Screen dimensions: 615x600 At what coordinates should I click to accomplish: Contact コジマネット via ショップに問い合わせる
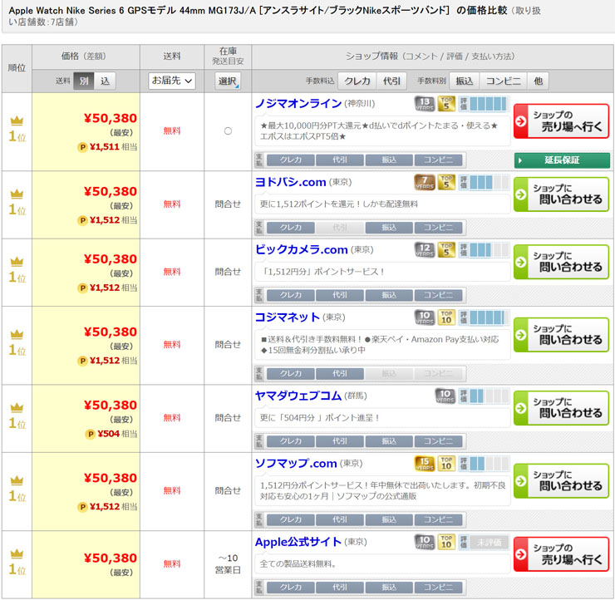(x=561, y=335)
